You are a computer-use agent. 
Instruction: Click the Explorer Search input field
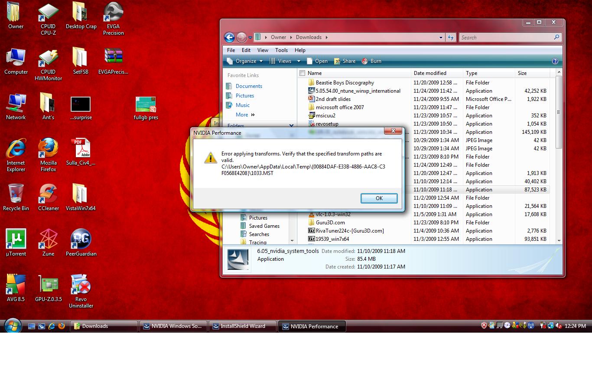click(506, 38)
